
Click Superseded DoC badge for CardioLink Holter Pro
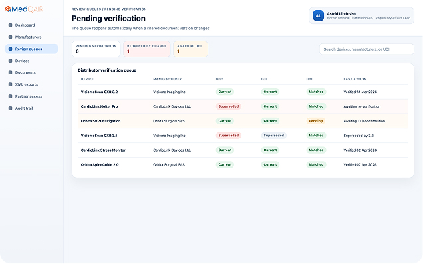tap(229, 106)
